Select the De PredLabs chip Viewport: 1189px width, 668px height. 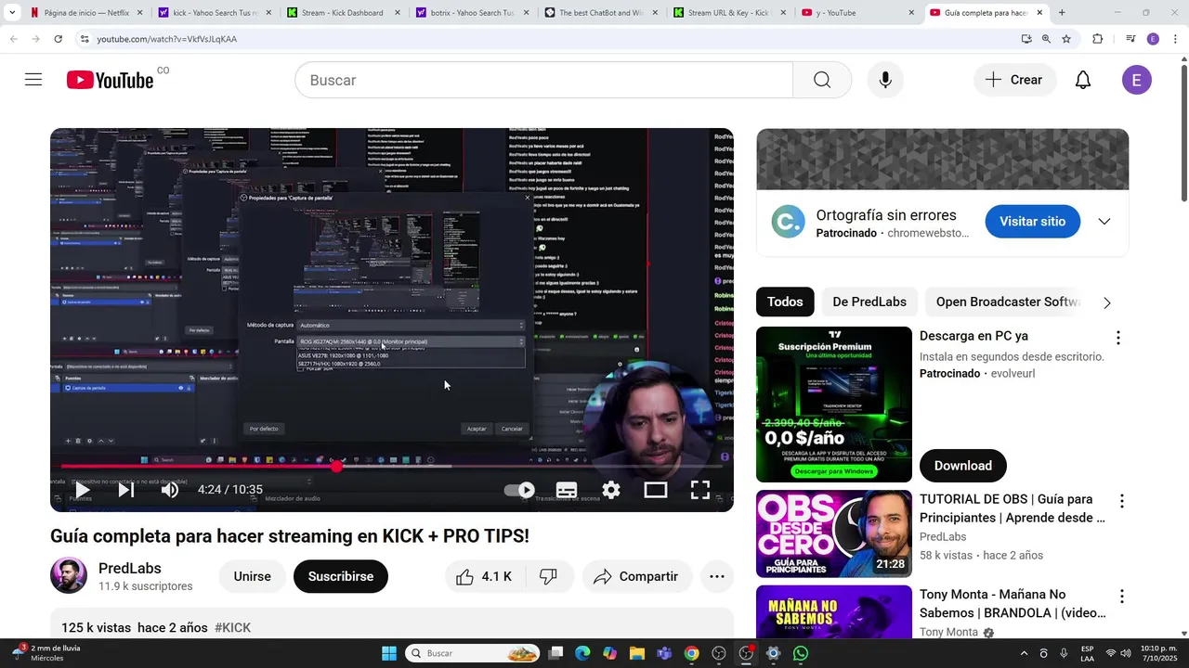869,302
